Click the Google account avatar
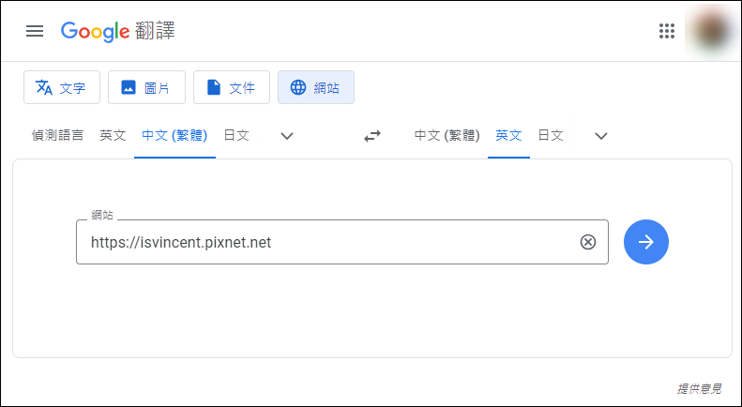742x407 pixels. point(711,30)
